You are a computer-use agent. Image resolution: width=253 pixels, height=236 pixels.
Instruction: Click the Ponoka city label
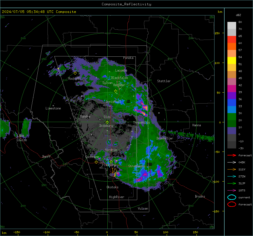(128, 58)
